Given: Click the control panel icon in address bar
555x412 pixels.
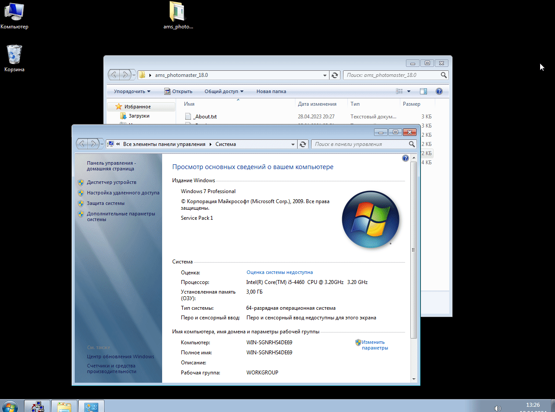Looking at the screenshot, I should point(111,144).
